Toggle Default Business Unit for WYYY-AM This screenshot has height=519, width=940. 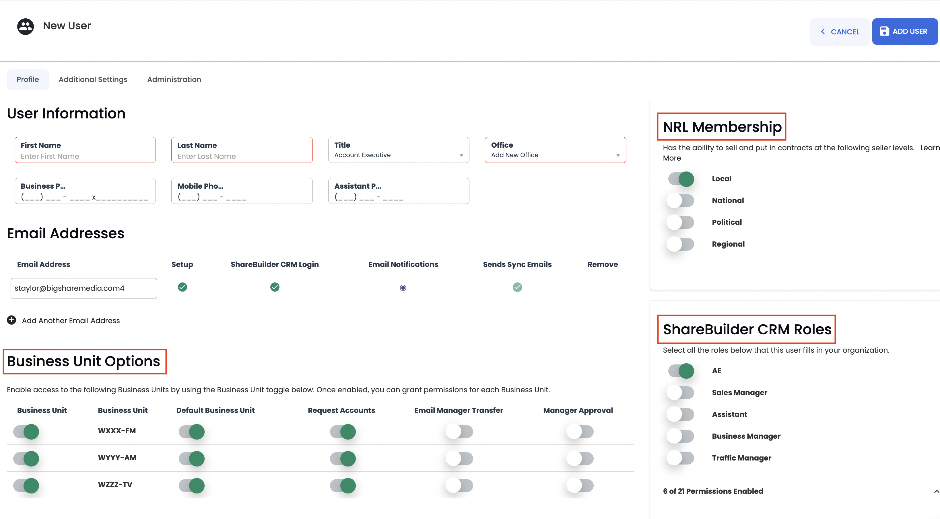coord(192,459)
